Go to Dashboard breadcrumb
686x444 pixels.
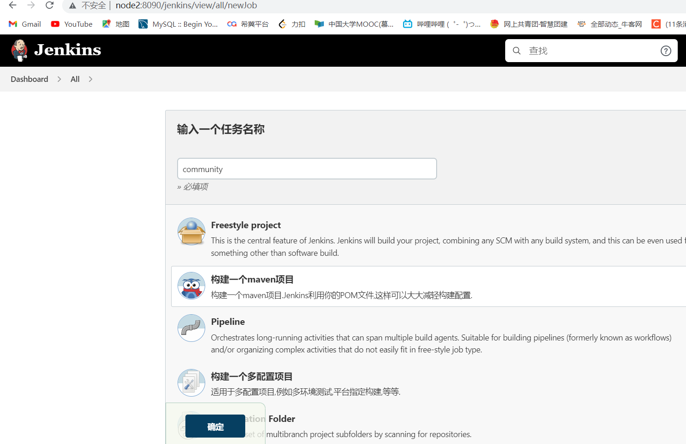click(29, 79)
